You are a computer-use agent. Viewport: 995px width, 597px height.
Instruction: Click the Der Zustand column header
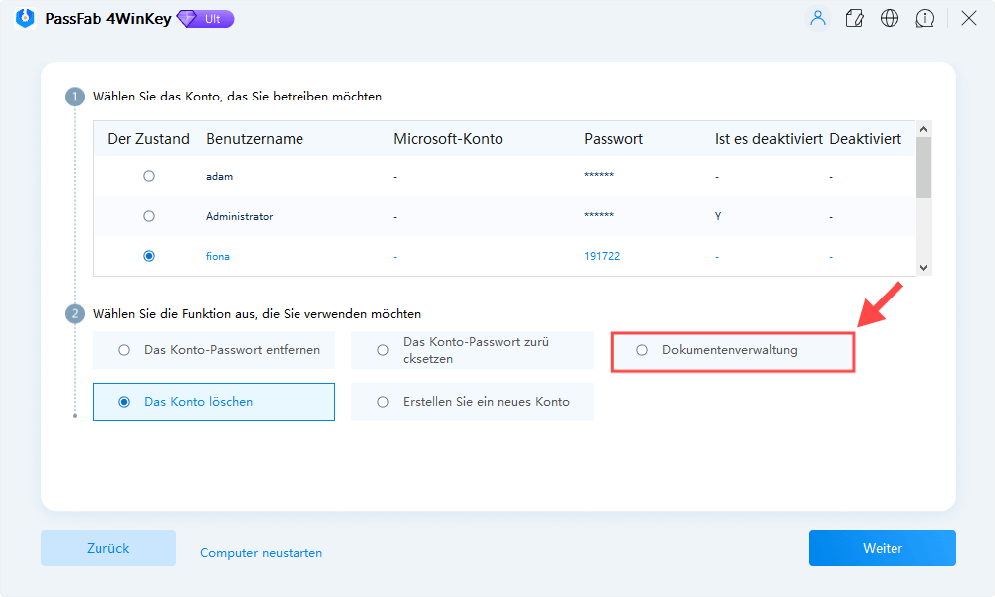(x=148, y=139)
